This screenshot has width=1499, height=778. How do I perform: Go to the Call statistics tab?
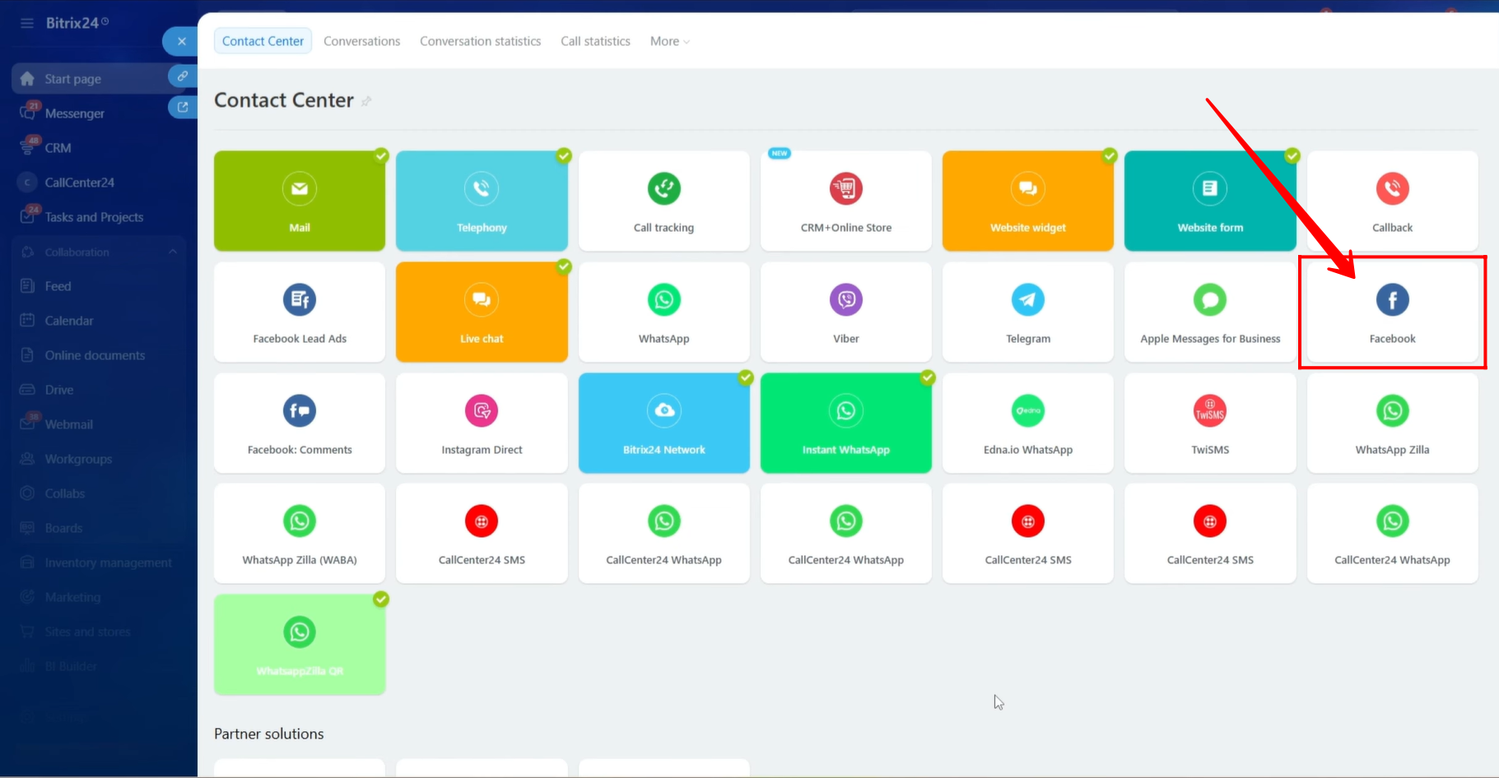point(595,41)
